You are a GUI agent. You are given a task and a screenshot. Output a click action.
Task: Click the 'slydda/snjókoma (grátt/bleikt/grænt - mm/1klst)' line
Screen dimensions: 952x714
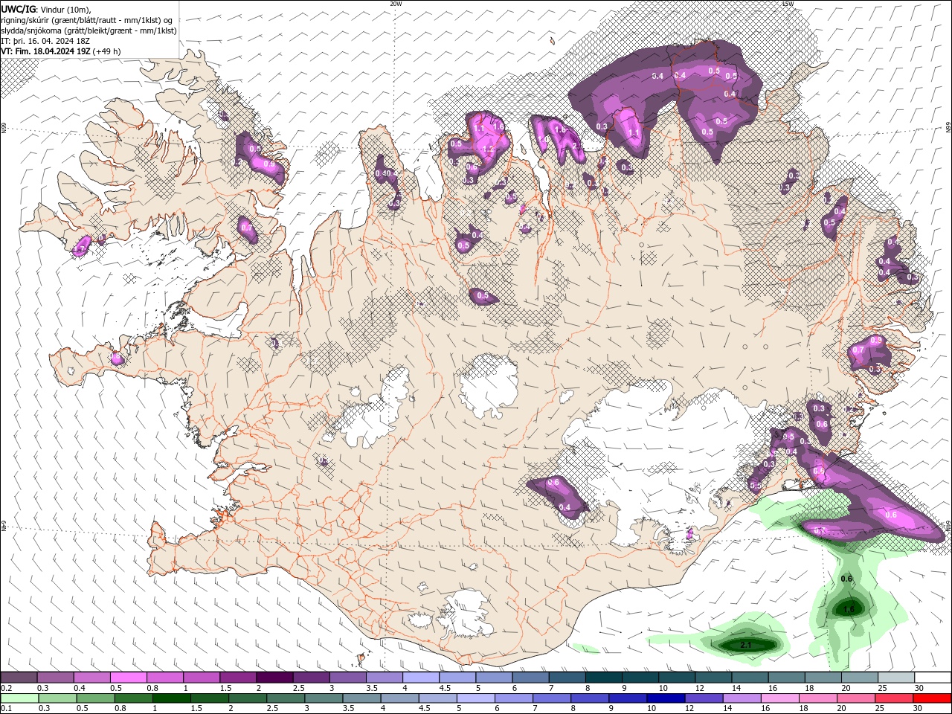pyautogui.click(x=89, y=30)
